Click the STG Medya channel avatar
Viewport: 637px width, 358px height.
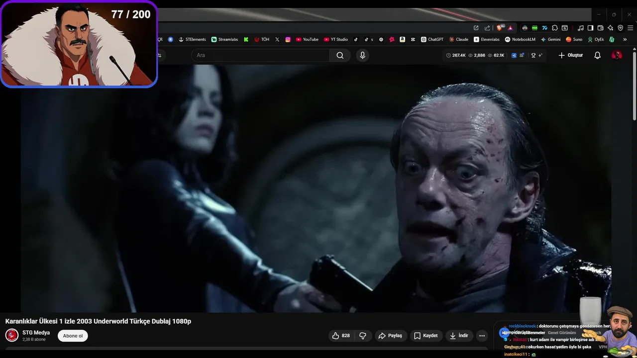[x=12, y=335]
